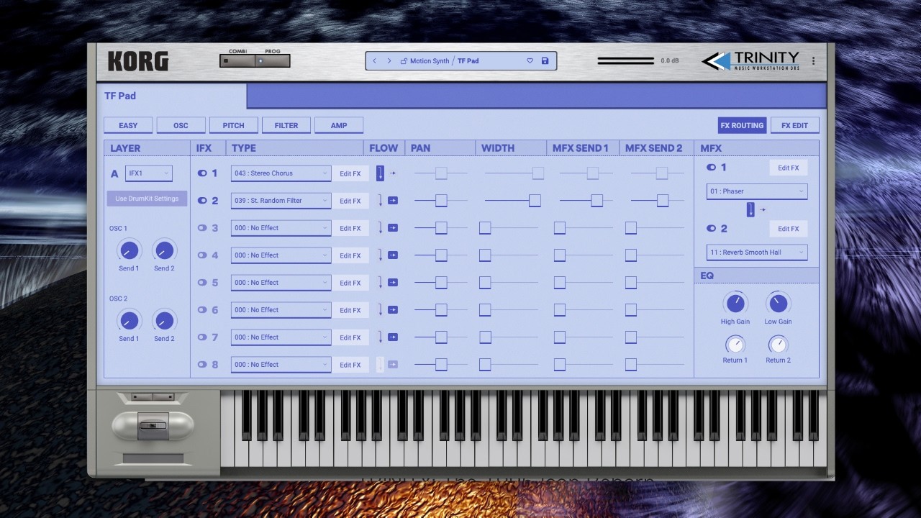
Task: Click Use DrumKit Settings button
Action: 147,199
